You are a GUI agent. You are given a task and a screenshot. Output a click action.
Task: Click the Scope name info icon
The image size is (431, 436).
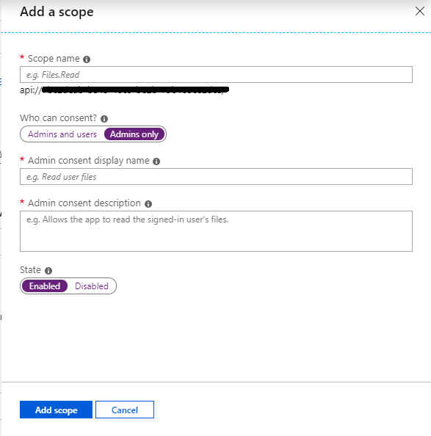coord(87,59)
